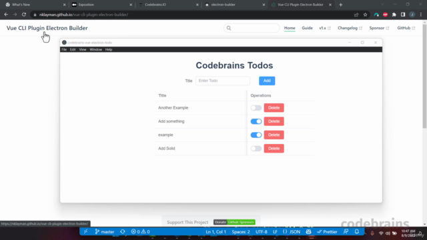Screen dimensions: 427x240
Task: Click LF line ending in status bar
Action: point(275,232)
